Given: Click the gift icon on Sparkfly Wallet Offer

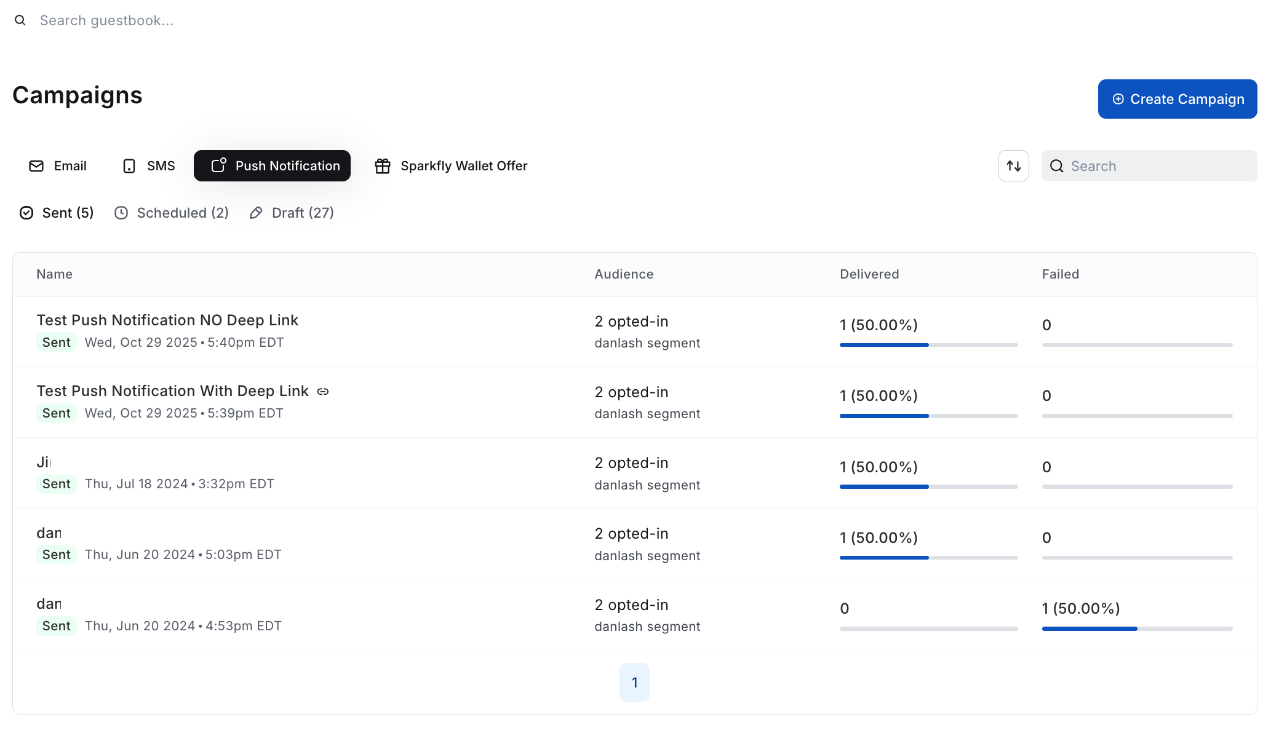Looking at the screenshot, I should [383, 166].
